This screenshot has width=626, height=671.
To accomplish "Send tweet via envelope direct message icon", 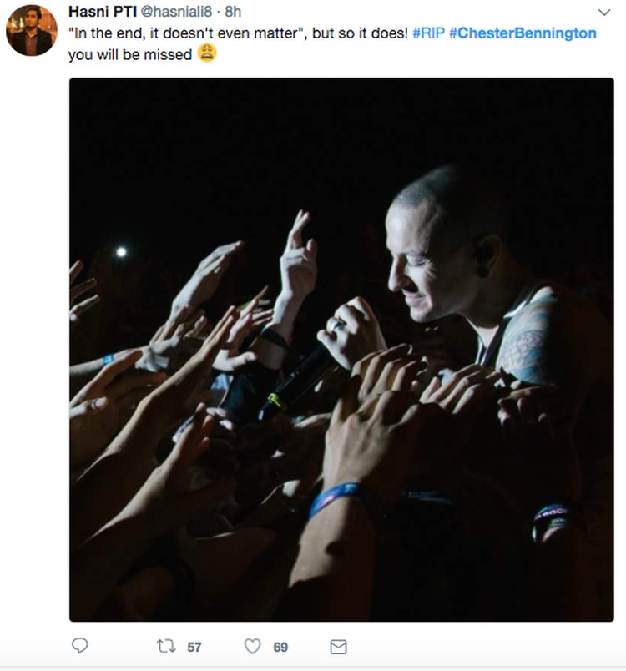I will click(339, 647).
